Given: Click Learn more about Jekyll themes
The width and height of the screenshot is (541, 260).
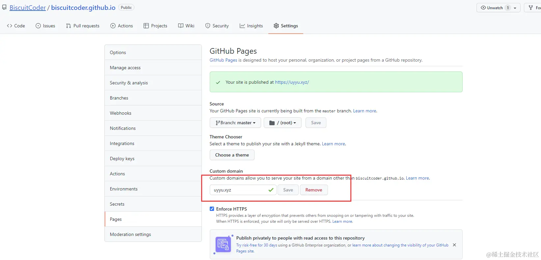Looking at the screenshot, I should (333, 144).
